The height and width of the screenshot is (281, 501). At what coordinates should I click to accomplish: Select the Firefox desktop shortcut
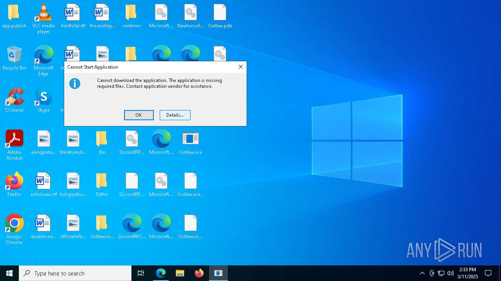tap(14, 185)
